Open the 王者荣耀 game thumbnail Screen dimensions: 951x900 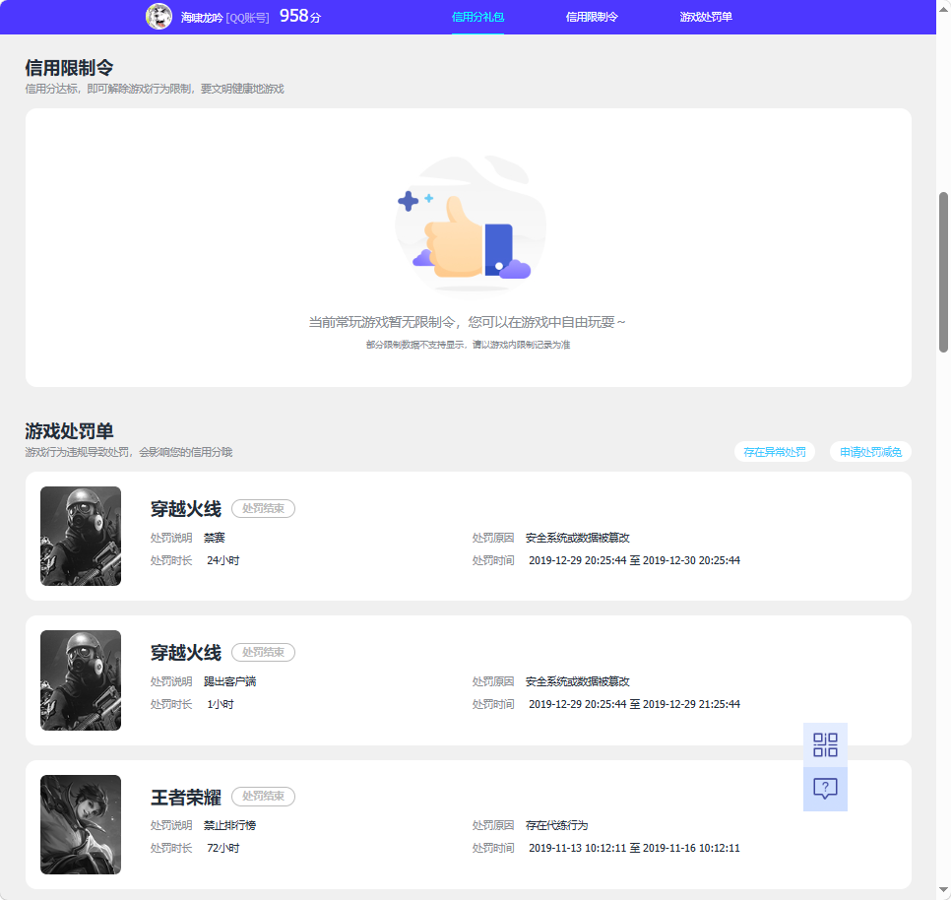(x=81, y=824)
